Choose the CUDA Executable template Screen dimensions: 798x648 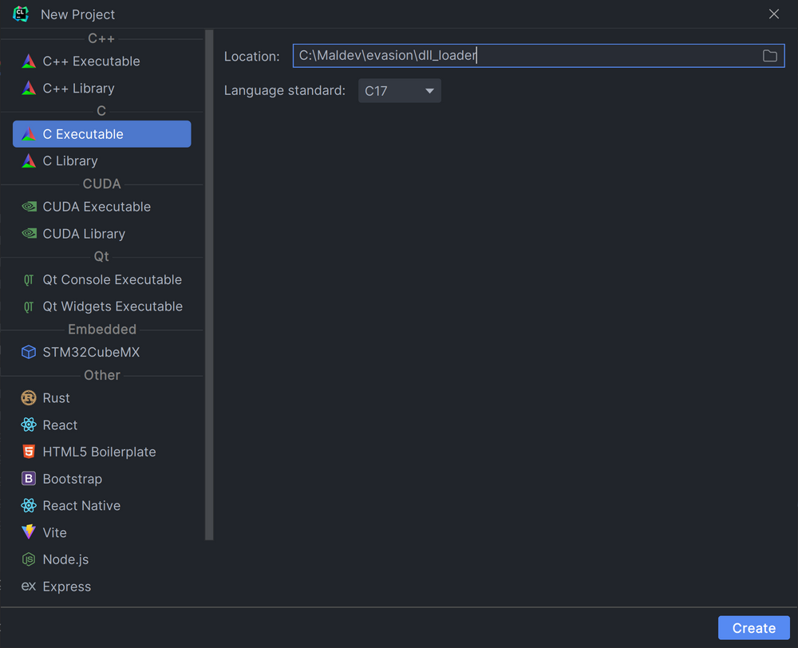pos(97,206)
